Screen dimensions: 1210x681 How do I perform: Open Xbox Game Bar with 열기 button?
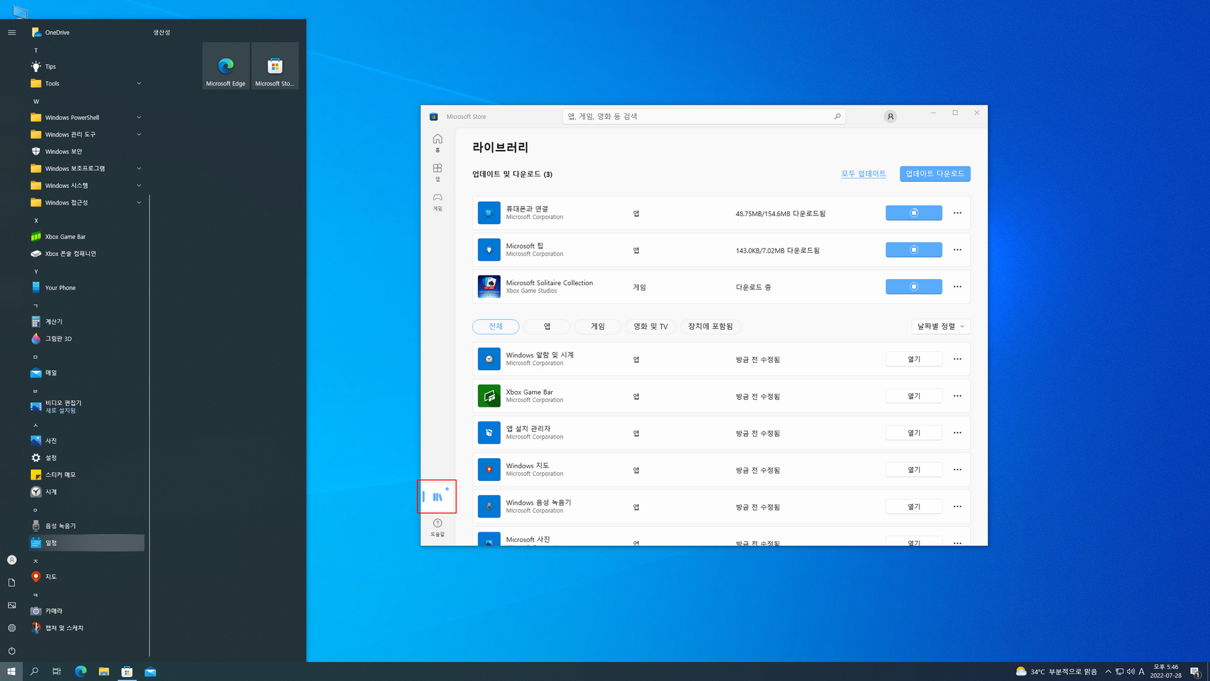914,396
